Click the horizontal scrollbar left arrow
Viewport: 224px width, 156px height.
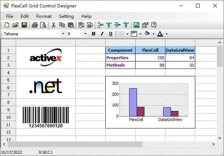click(x=4, y=144)
